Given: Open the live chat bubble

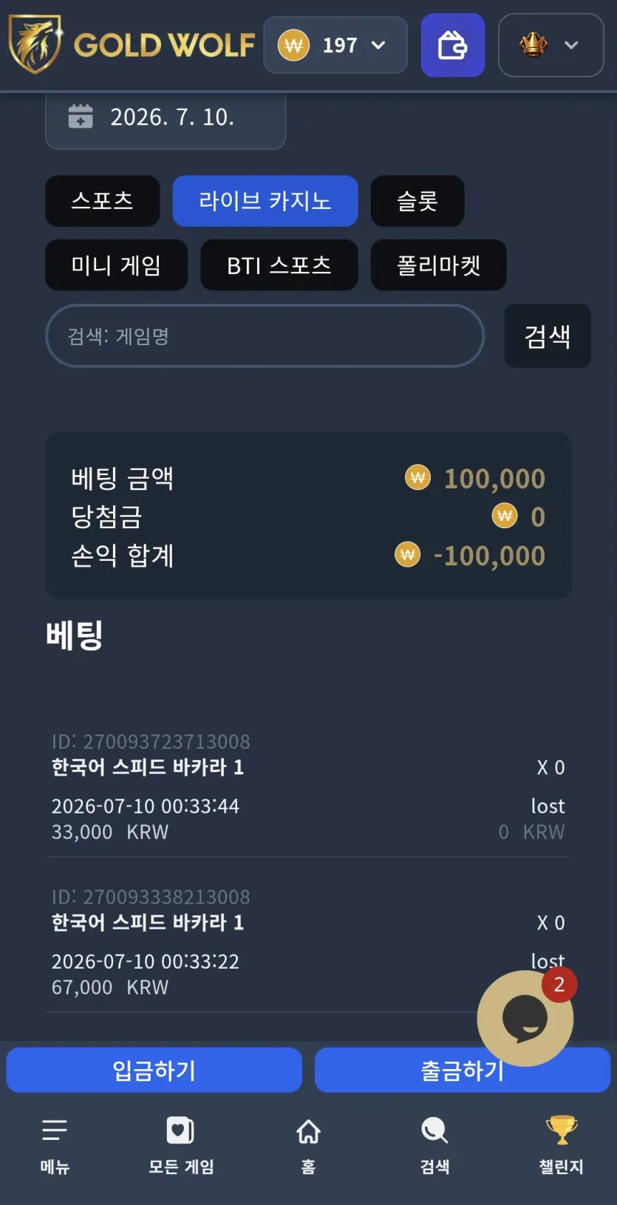Looking at the screenshot, I should [525, 1018].
